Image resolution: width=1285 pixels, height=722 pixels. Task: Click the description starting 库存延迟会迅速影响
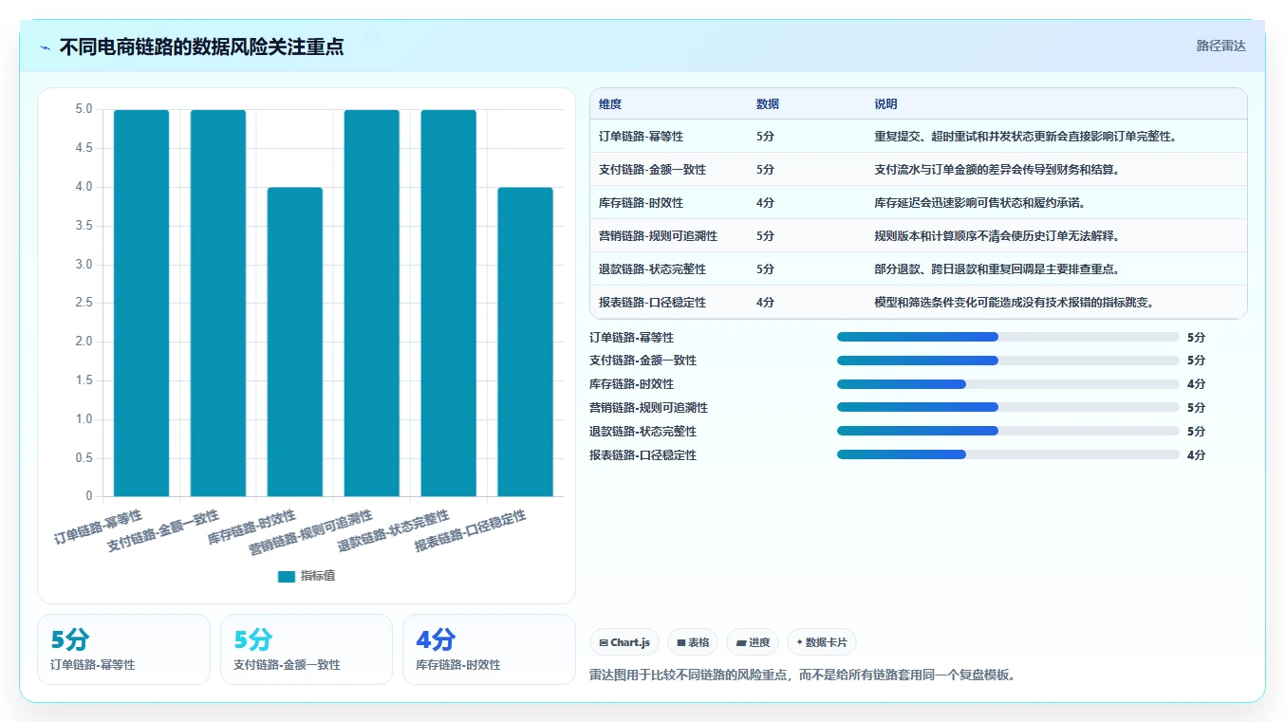(x=979, y=203)
